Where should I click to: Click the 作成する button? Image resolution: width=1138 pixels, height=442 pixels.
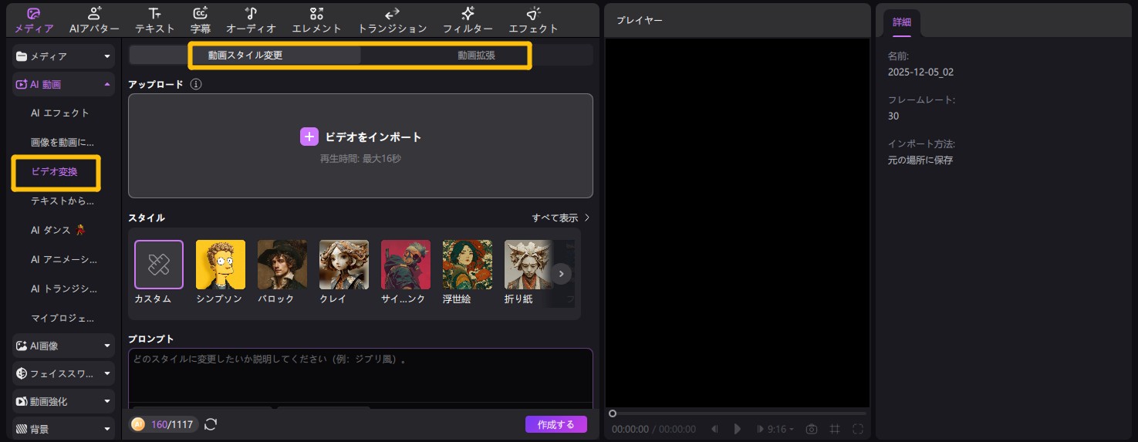pos(556,424)
